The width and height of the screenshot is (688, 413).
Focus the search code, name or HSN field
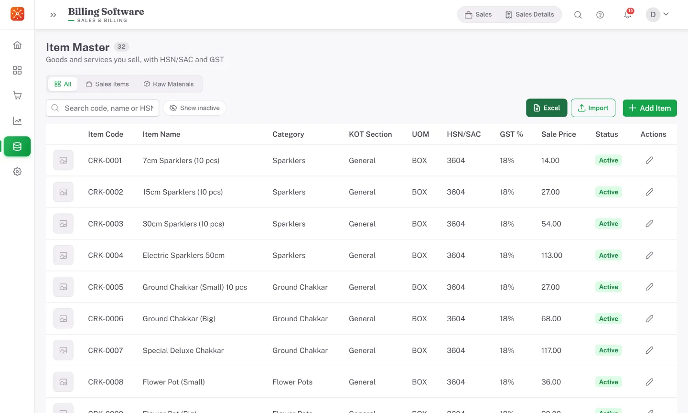click(103, 108)
